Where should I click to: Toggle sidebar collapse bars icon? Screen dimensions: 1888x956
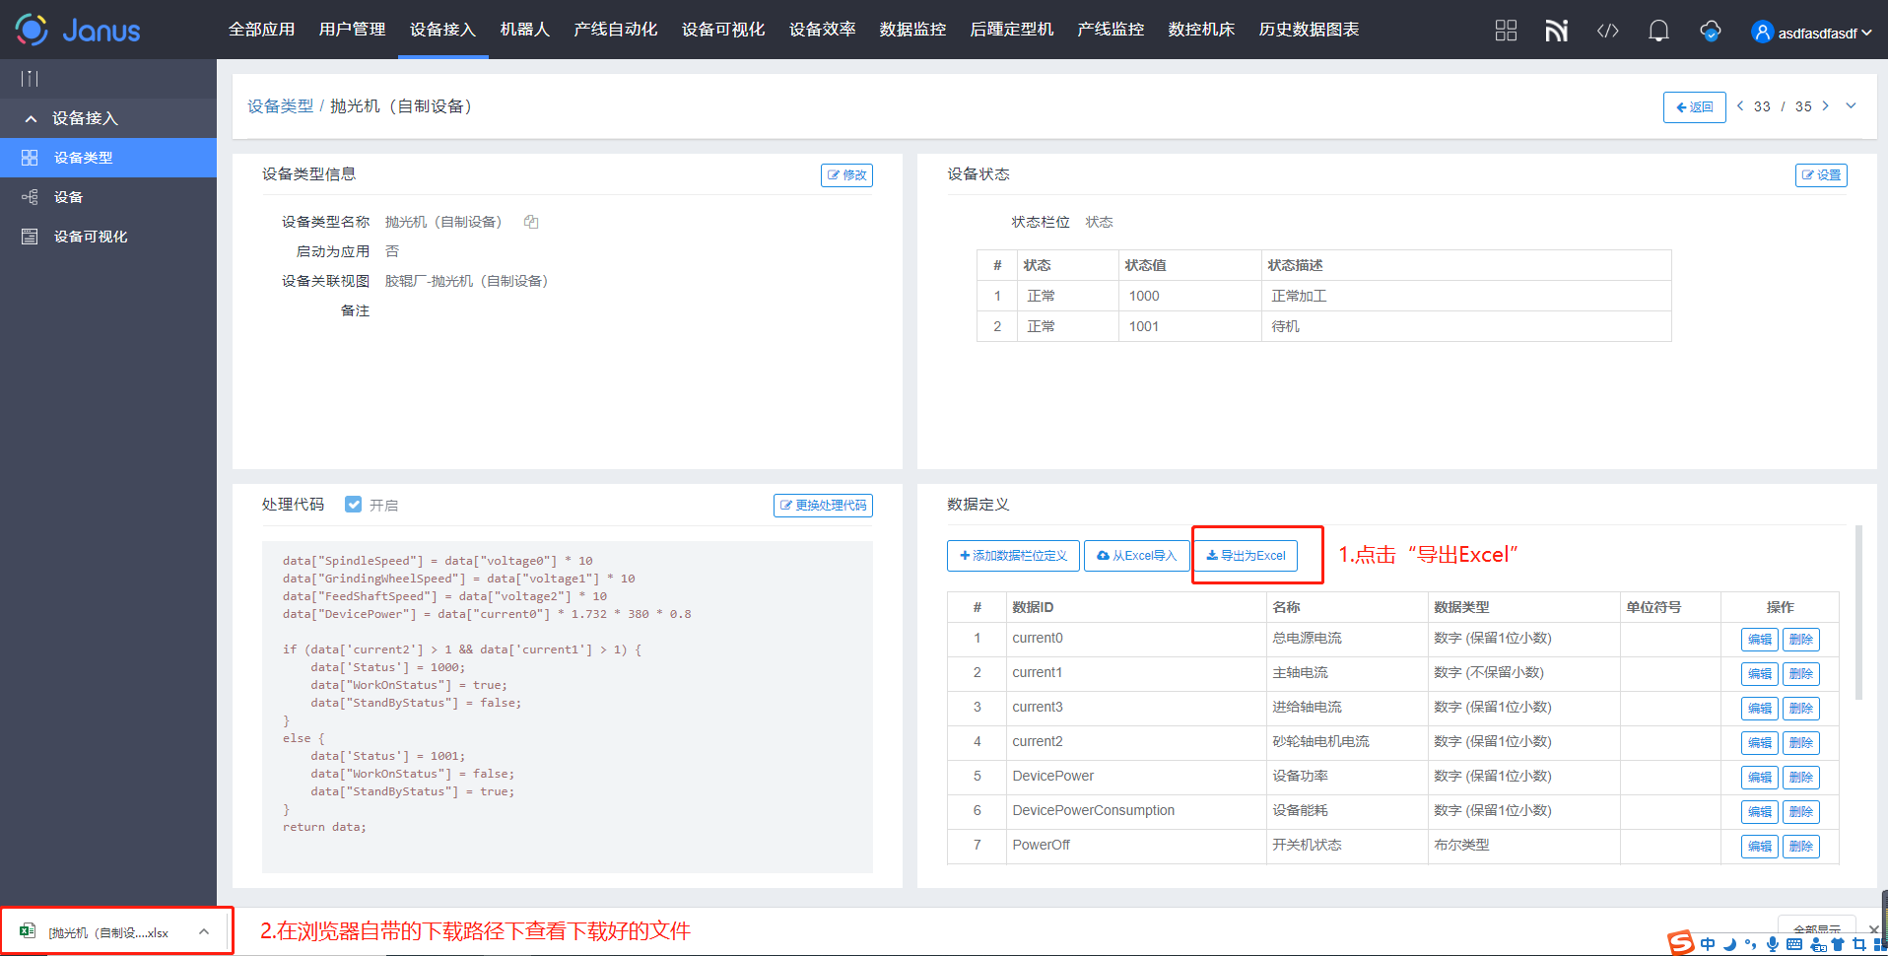point(30,79)
